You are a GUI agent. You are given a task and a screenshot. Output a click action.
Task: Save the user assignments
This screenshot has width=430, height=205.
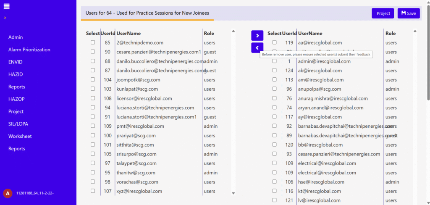[x=408, y=13]
